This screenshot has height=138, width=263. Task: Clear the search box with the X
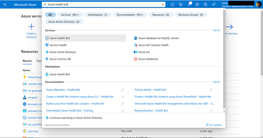pos(163,4)
